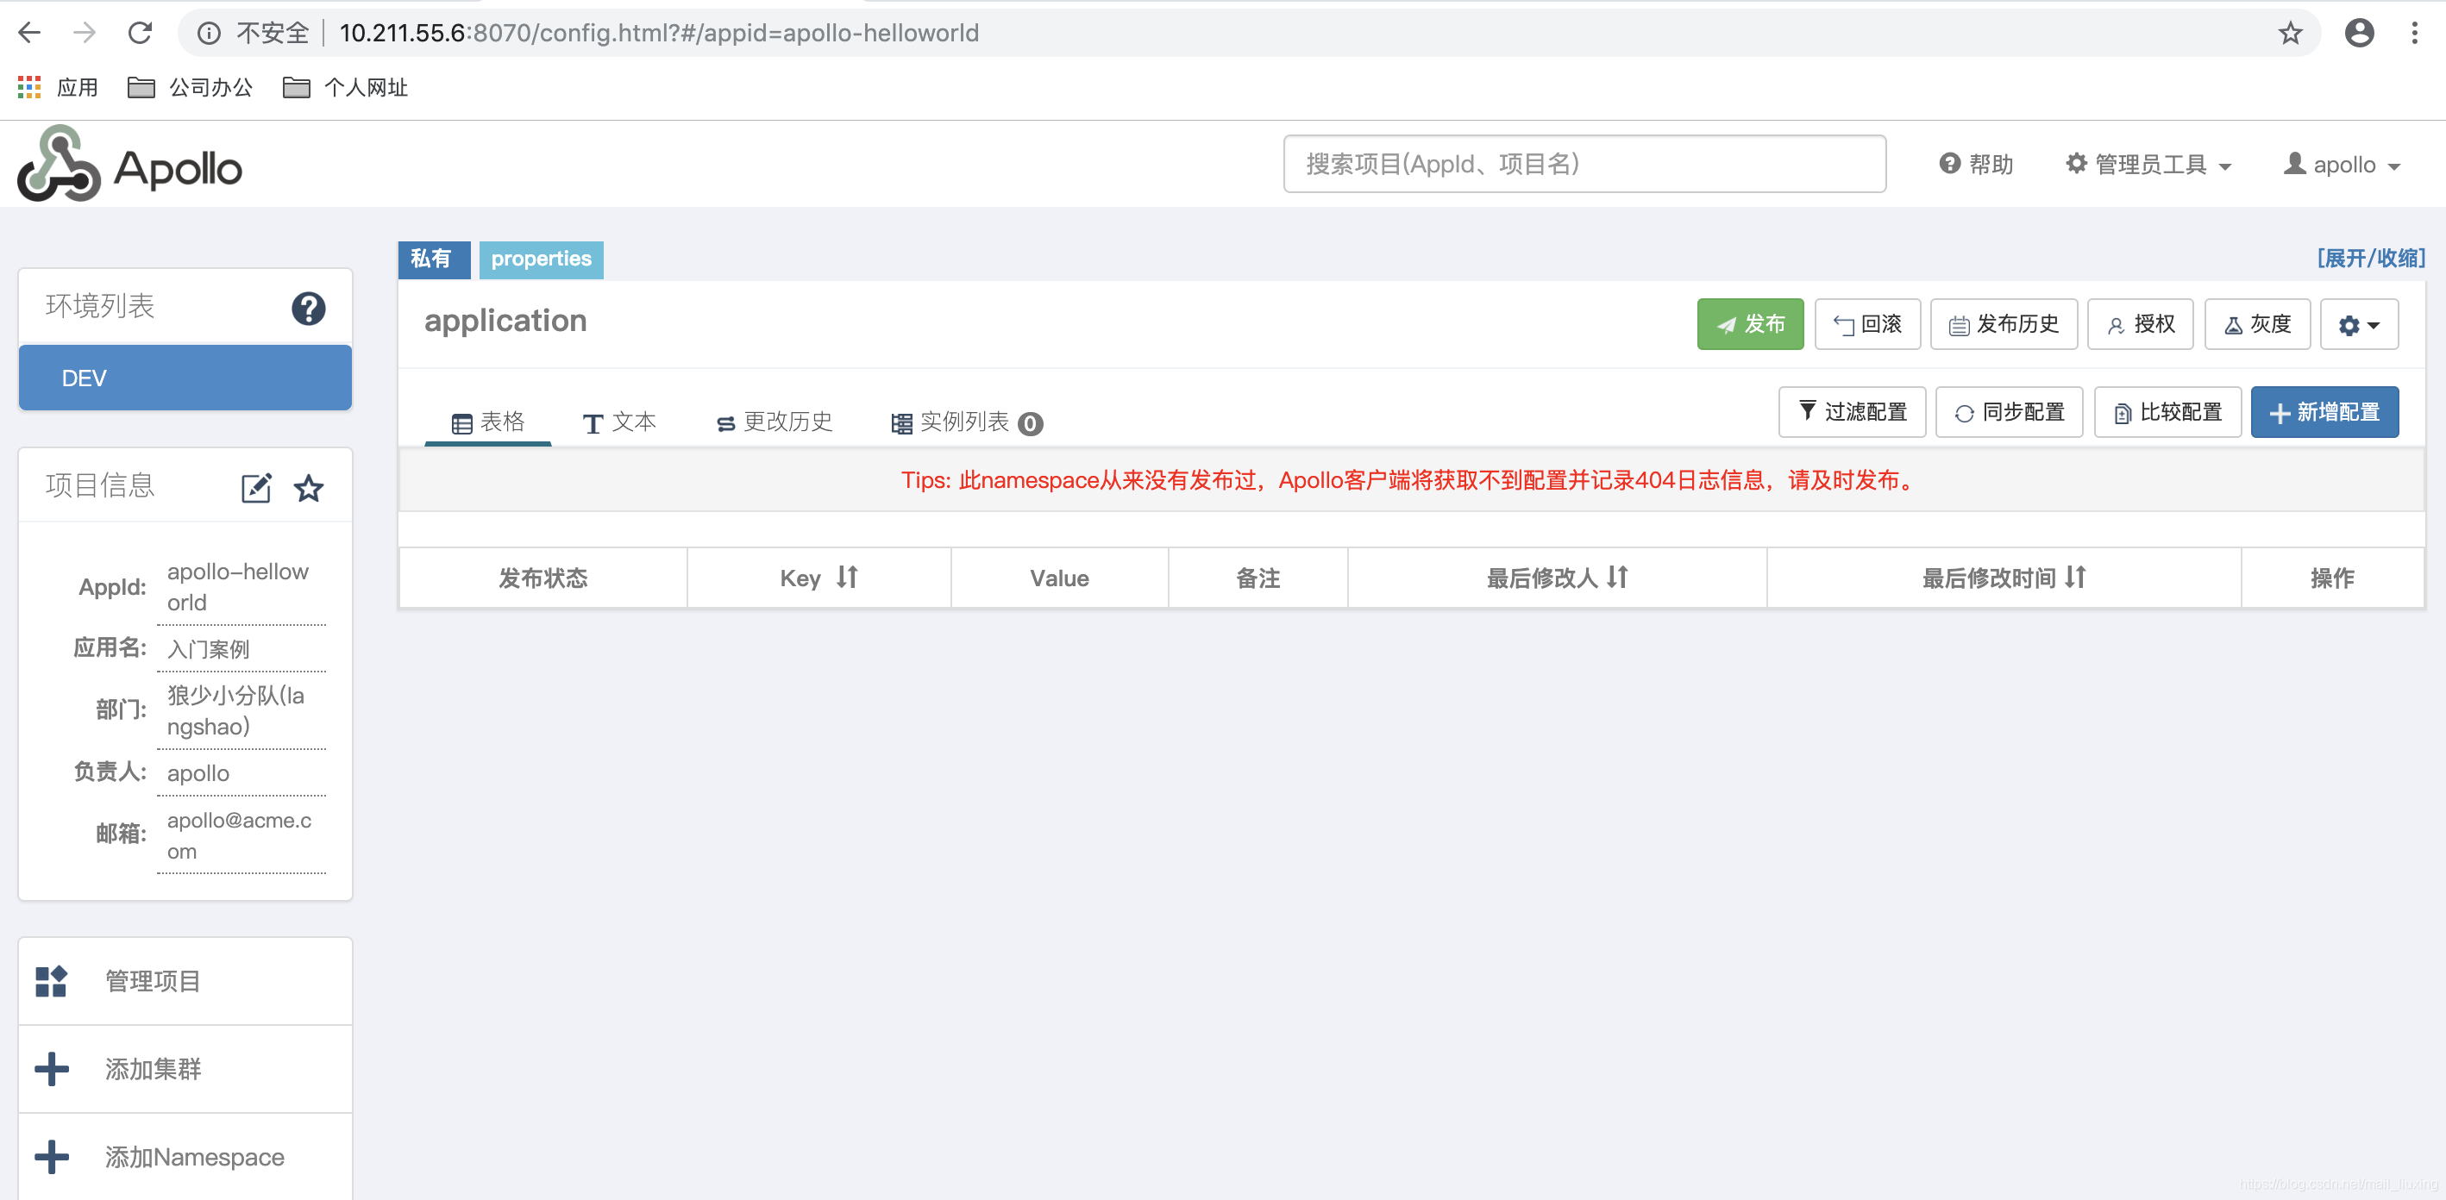Sort by 最后修改时间 column arrows

(x=2076, y=578)
